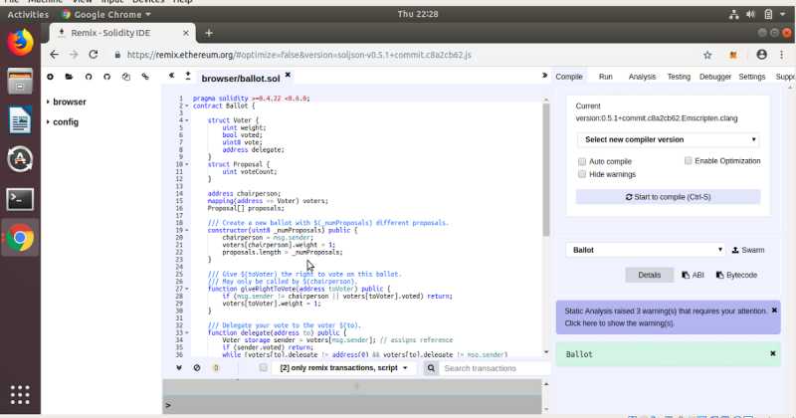Copy the Bytecode to clipboard

click(736, 275)
